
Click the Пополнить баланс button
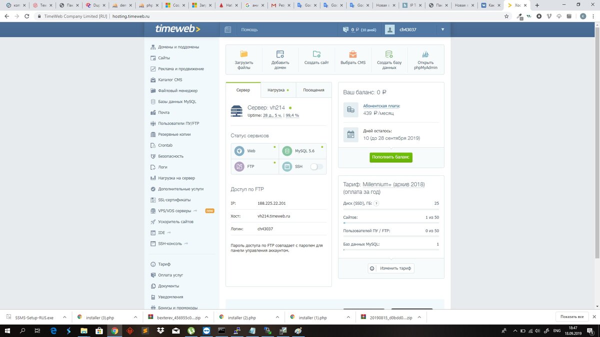click(x=391, y=157)
